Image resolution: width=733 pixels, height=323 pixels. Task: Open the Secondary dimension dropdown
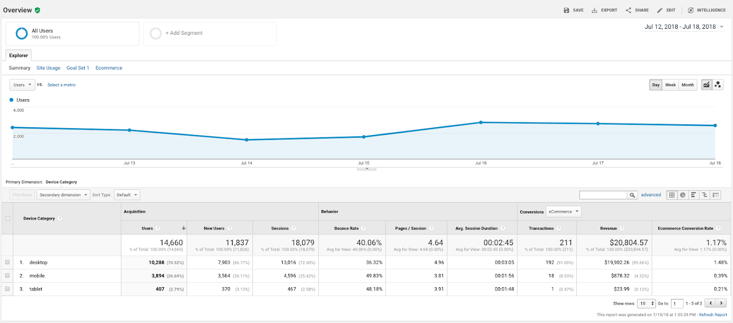click(x=63, y=195)
